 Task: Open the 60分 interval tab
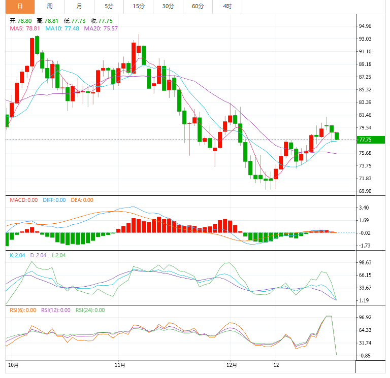tap(198, 7)
